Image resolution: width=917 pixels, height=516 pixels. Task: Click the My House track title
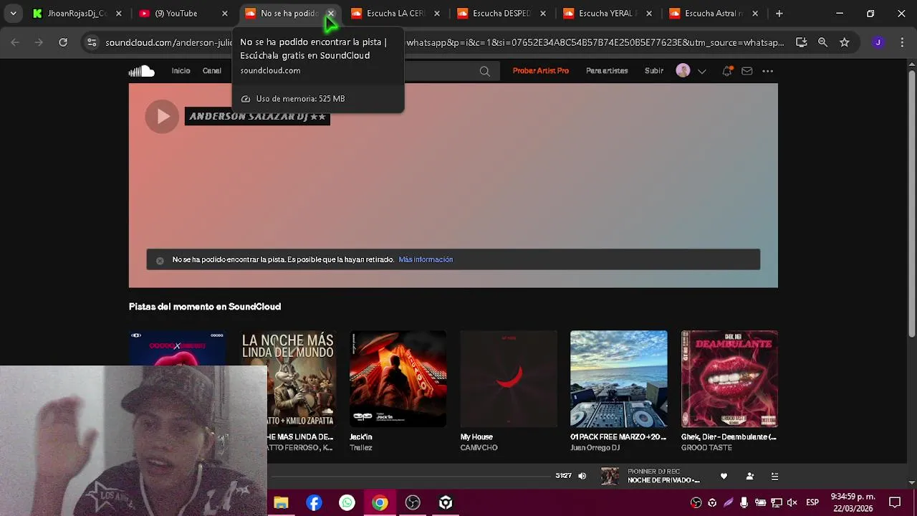pos(476,436)
